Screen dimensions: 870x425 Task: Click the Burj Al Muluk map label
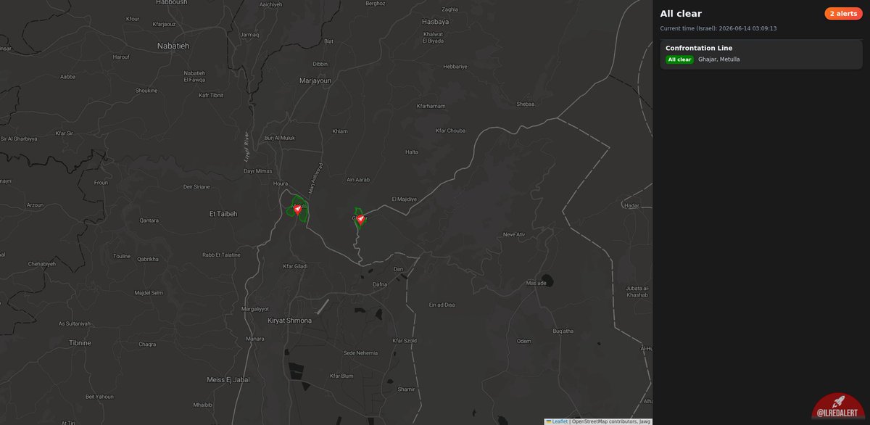(x=280, y=137)
